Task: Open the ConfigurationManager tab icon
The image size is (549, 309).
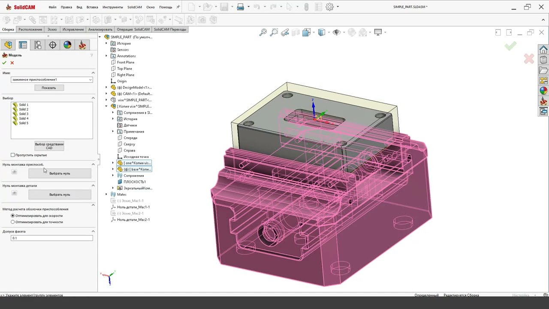Action: point(38,45)
